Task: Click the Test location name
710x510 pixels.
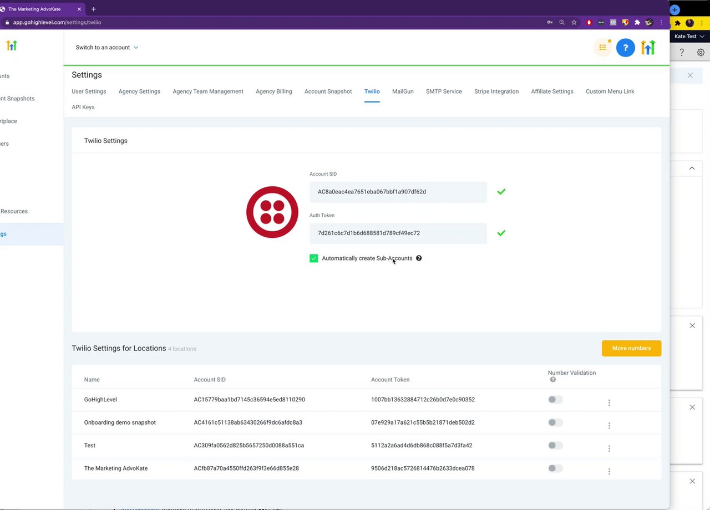Action: point(90,445)
